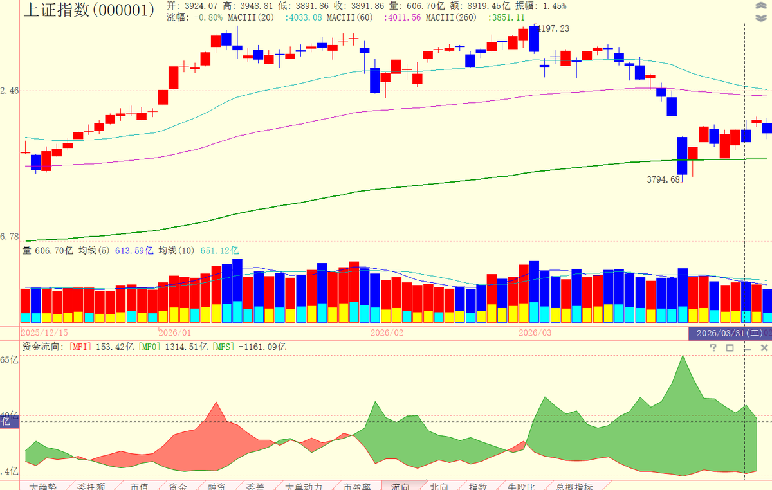Open the 市值 tab
The width and height of the screenshot is (772, 490).
pyautogui.click(x=139, y=486)
